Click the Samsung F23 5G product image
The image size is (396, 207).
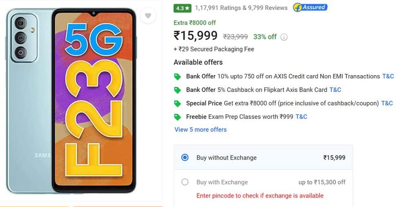(71, 101)
